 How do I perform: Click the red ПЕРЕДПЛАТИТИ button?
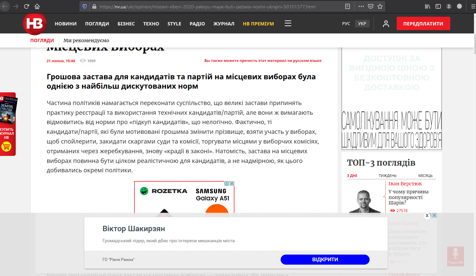click(423, 24)
